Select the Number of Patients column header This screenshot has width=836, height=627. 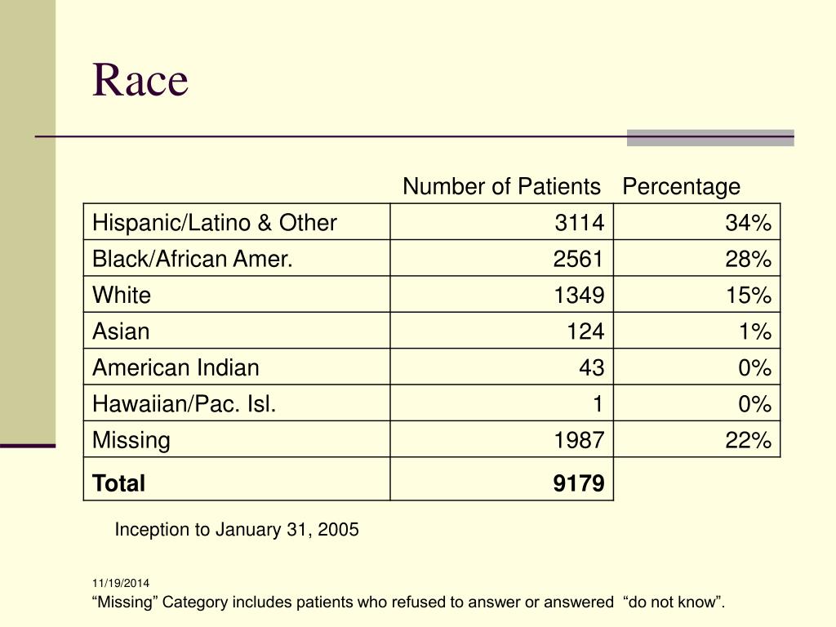tap(501, 187)
